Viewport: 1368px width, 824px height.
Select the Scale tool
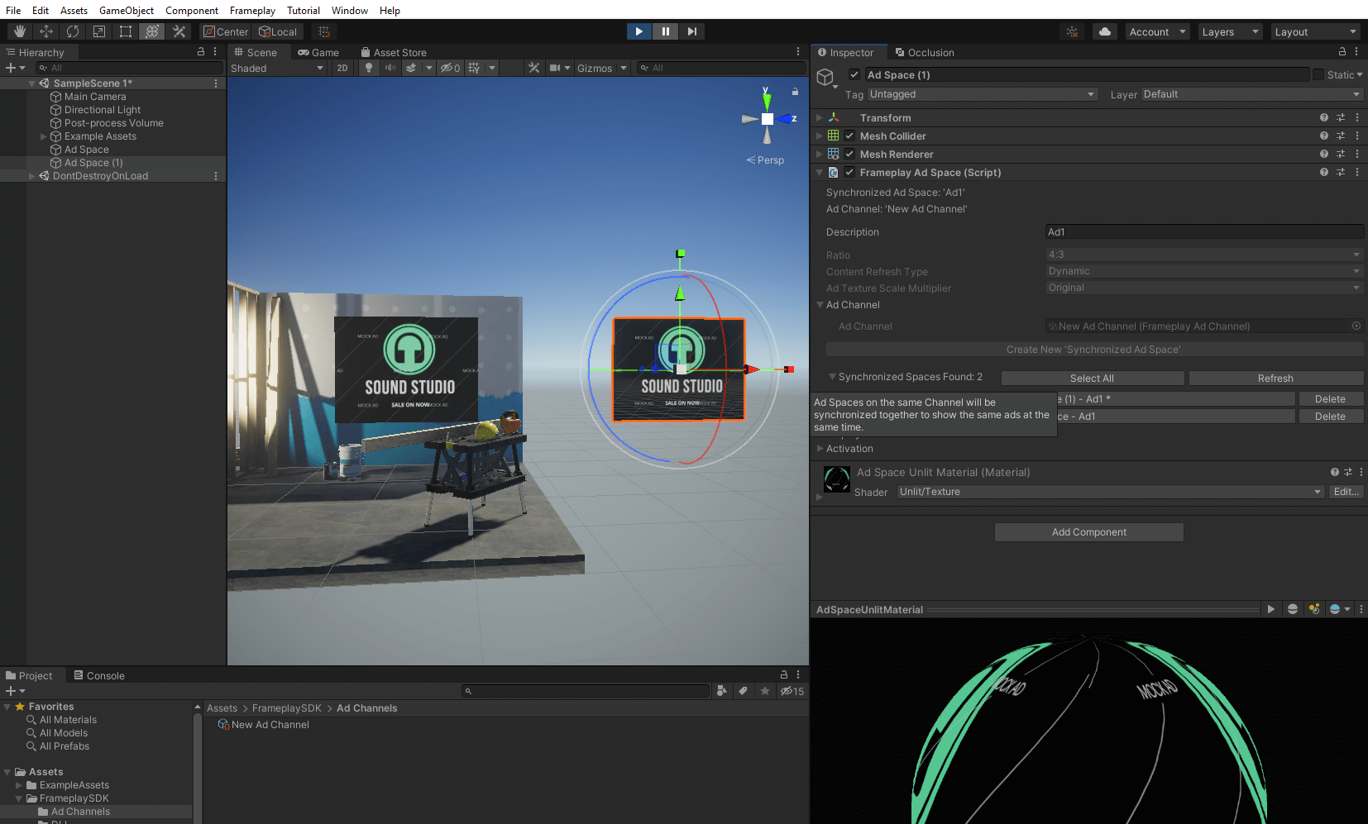[99, 31]
